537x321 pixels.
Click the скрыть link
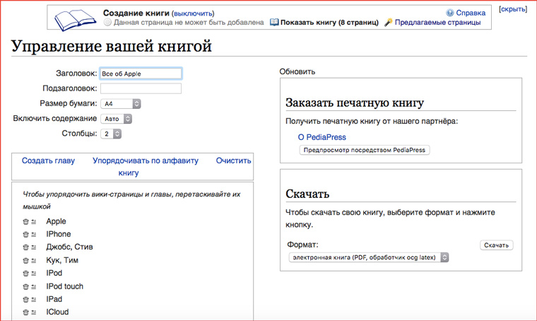(x=513, y=9)
